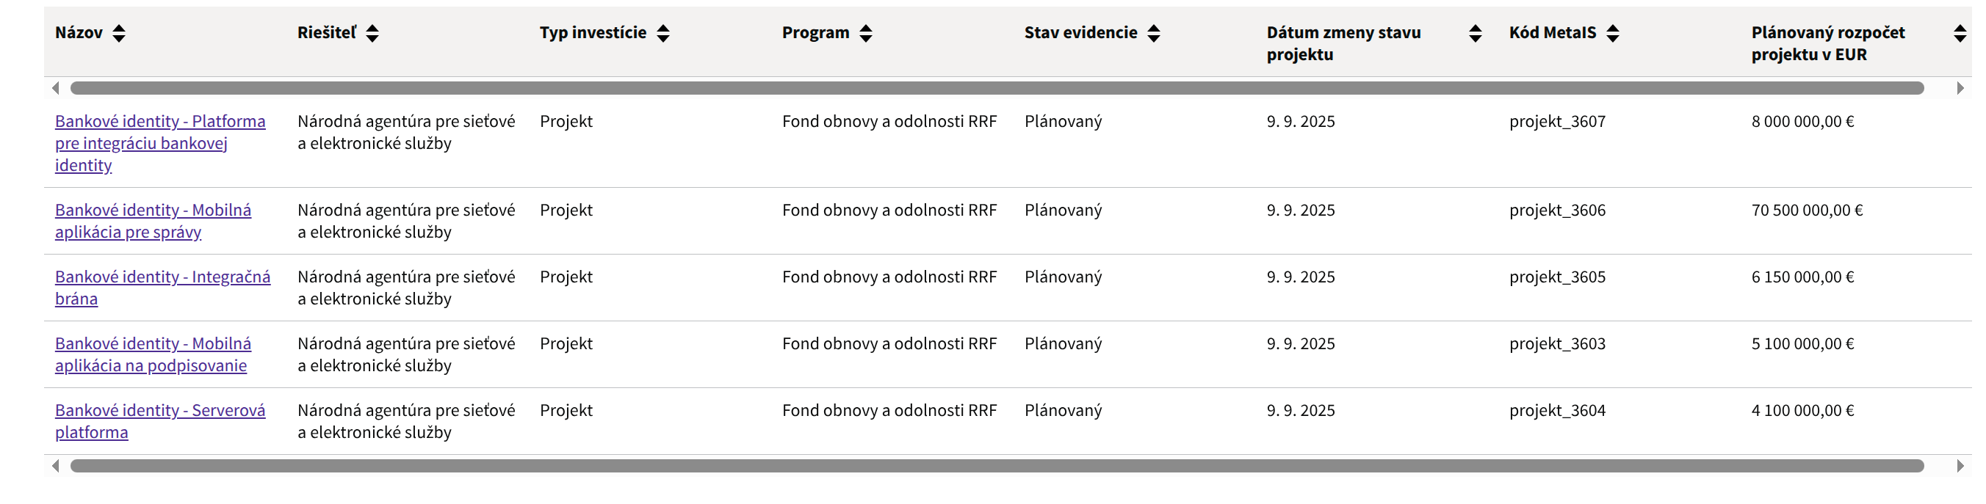Click Kód MetaIS sort arrows
This screenshot has width=1986, height=504.
(x=1613, y=33)
